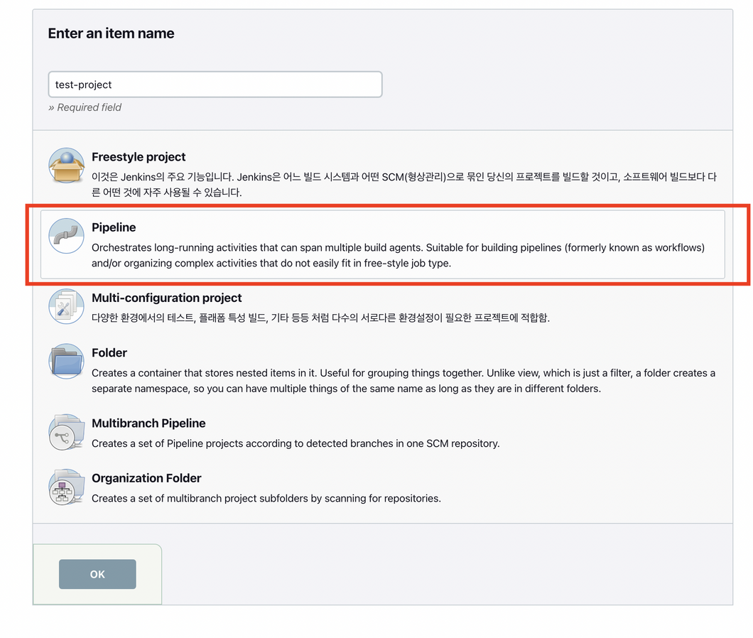The height and width of the screenshot is (638, 753).
Task: Click the OK button
Action: click(97, 574)
